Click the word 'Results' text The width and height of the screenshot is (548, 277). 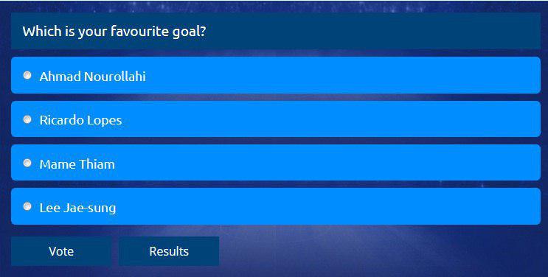pos(169,251)
